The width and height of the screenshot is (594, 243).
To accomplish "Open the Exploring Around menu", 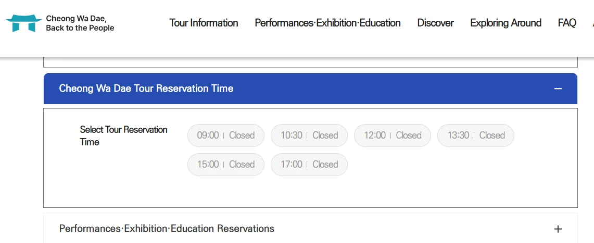I will pyautogui.click(x=505, y=23).
